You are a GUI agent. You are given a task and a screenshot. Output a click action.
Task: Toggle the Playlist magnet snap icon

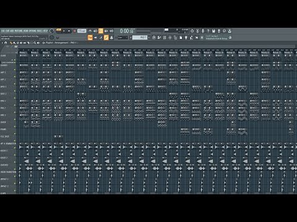(6, 43)
